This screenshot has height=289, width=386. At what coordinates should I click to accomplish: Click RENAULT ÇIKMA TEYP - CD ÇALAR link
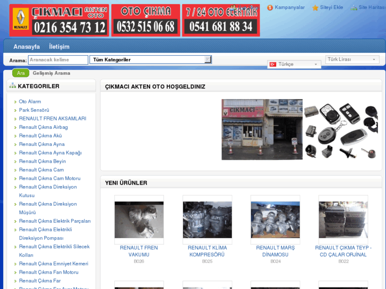click(343, 251)
